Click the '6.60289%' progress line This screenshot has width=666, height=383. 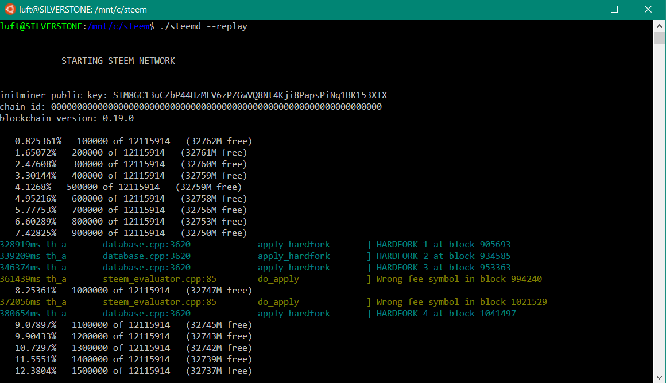131,221
